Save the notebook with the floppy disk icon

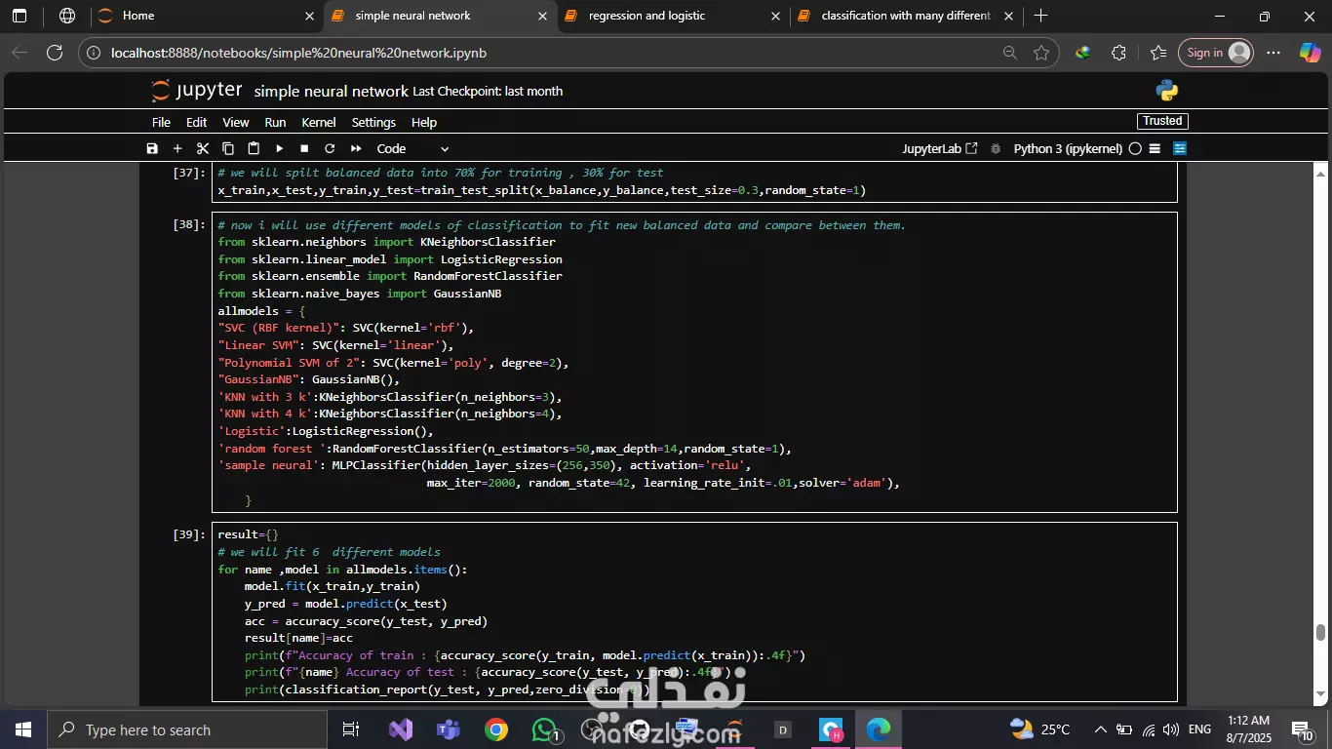click(x=152, y=148)
